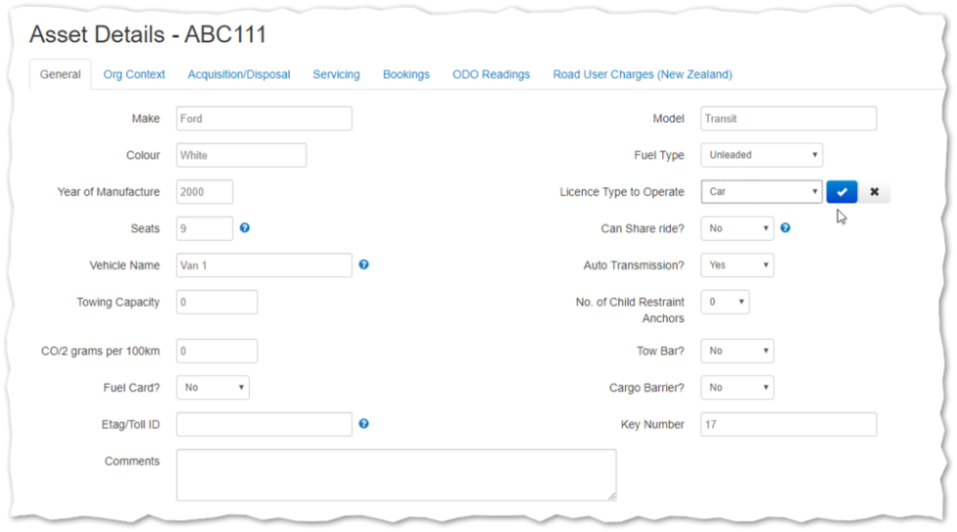Viewport: 957px width, 532px height.
Task: Open help icon beside Can Share ride
Action: pos(785,227)
